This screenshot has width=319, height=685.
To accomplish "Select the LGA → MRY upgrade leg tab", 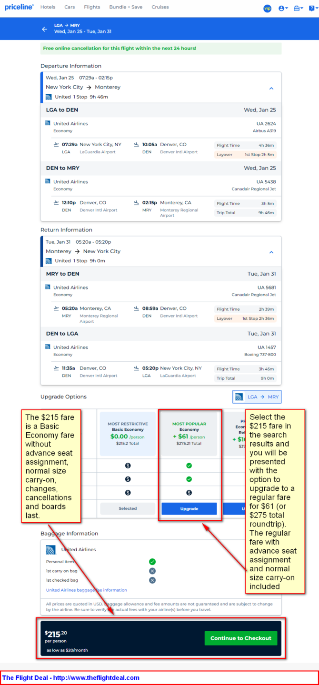I will [x=257, y=397].
